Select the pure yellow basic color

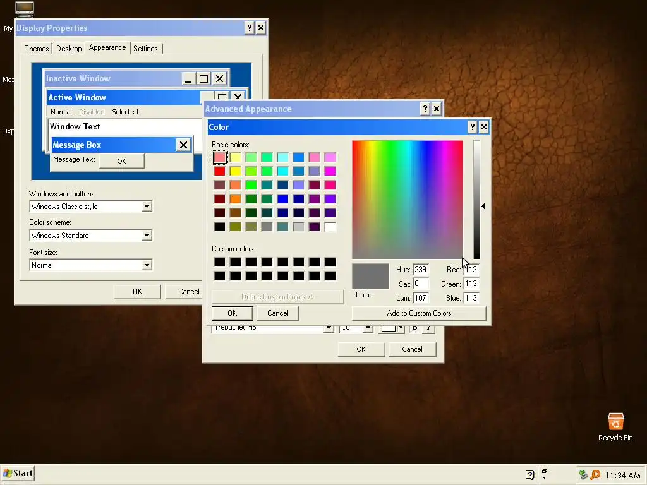[235, 171]
